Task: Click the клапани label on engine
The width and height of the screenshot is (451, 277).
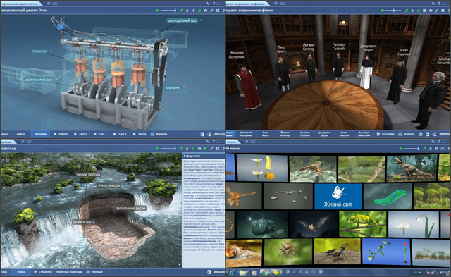Action: [173, 87]
